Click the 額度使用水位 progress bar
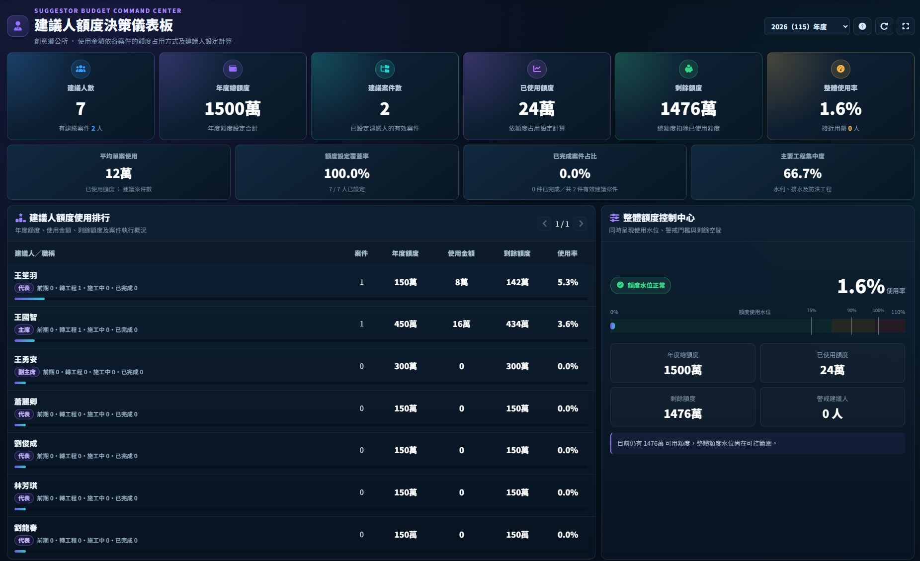Screen dimensions: 920x561 coord(757,326)
